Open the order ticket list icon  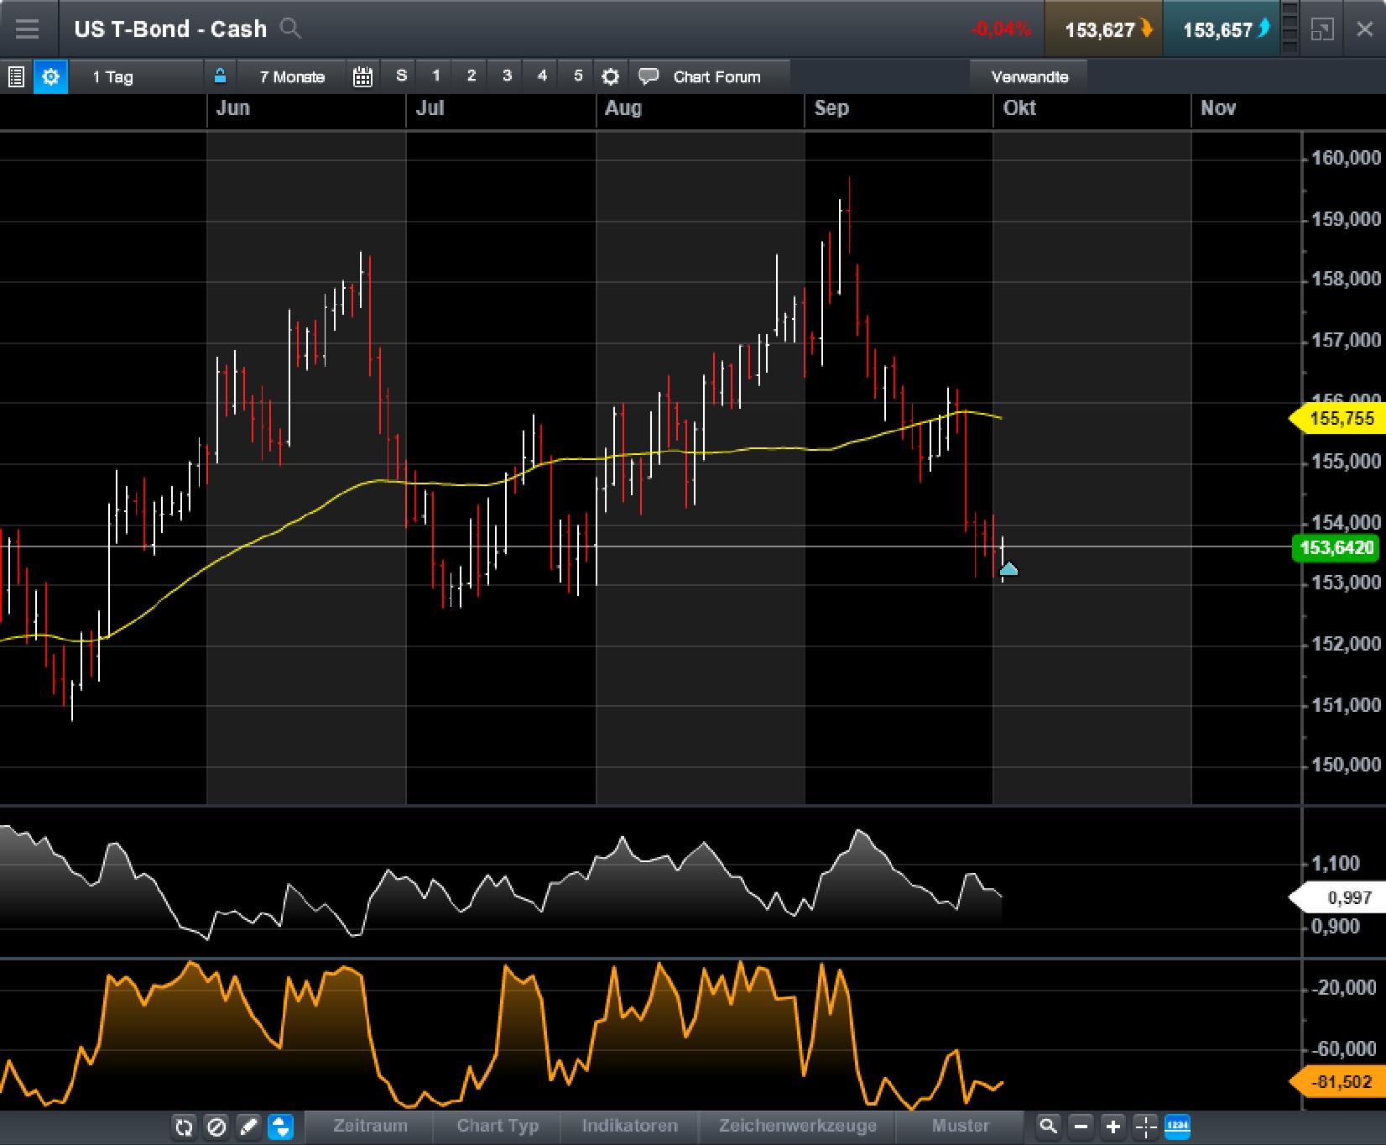pos(15,76)
